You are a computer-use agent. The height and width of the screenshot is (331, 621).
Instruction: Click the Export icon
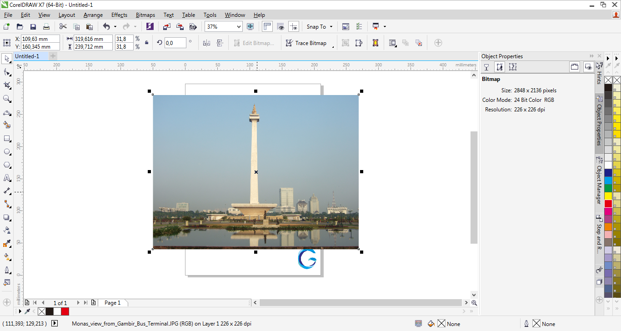[x=180, y=26]
